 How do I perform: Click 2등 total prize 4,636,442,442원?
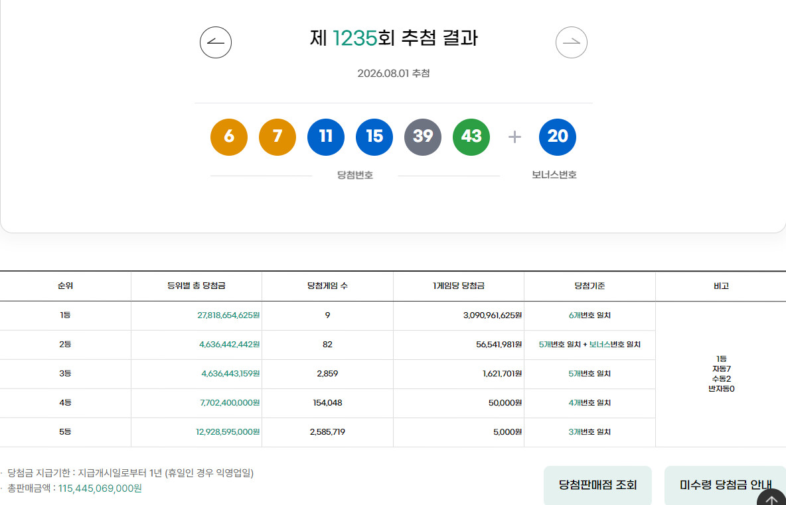coord(229,345)
